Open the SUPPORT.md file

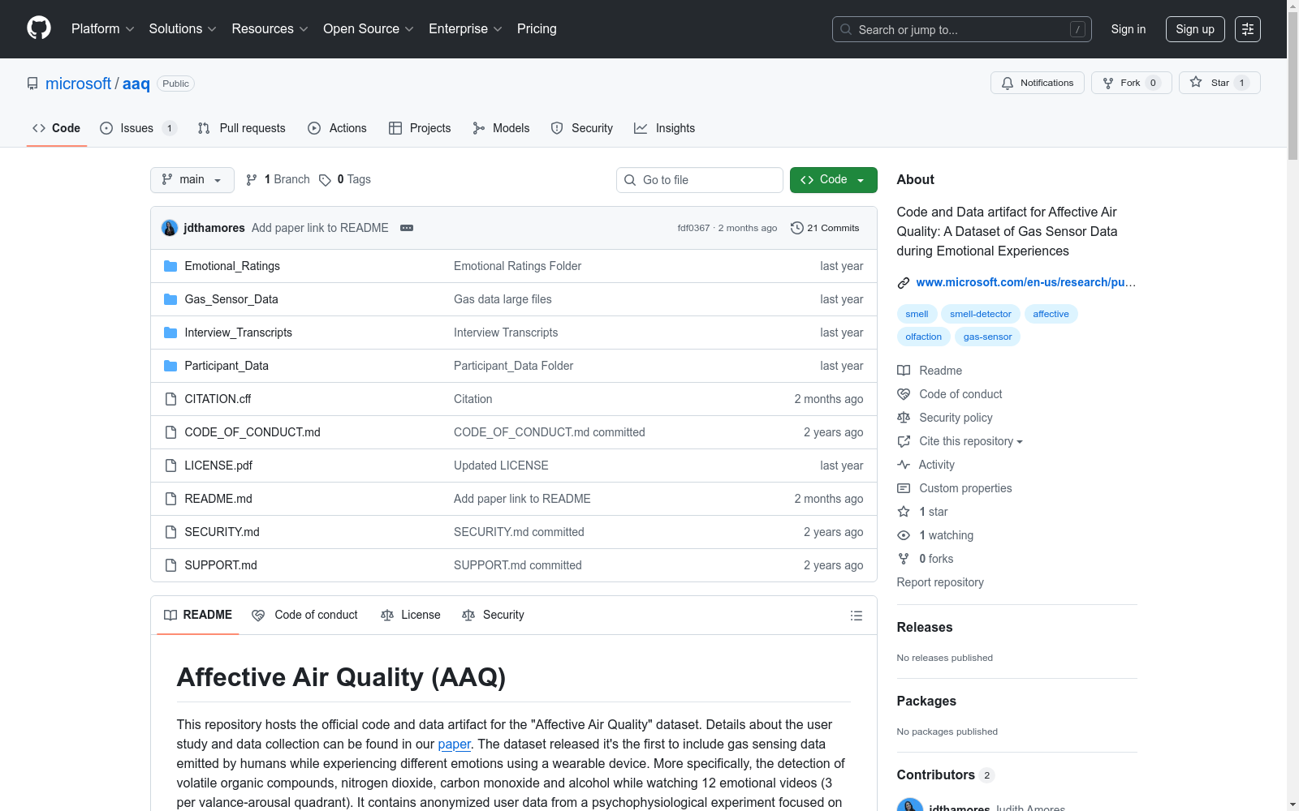click(221, 565)
